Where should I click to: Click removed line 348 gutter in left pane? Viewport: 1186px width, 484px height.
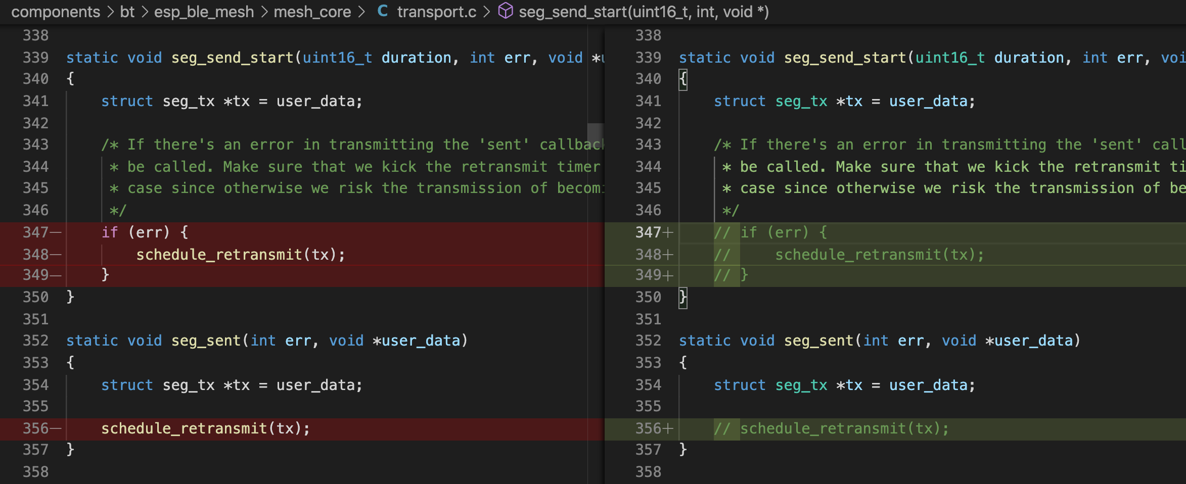click(41, 255)
